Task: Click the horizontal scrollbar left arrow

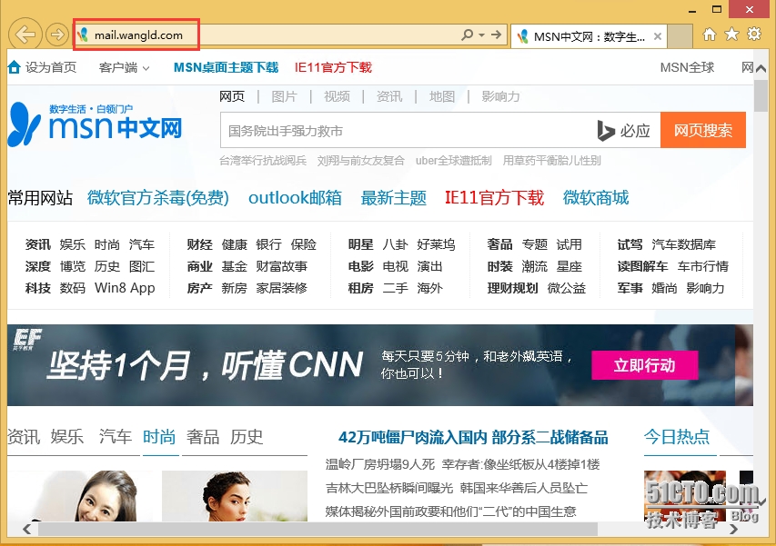Action: click(27, 530)
